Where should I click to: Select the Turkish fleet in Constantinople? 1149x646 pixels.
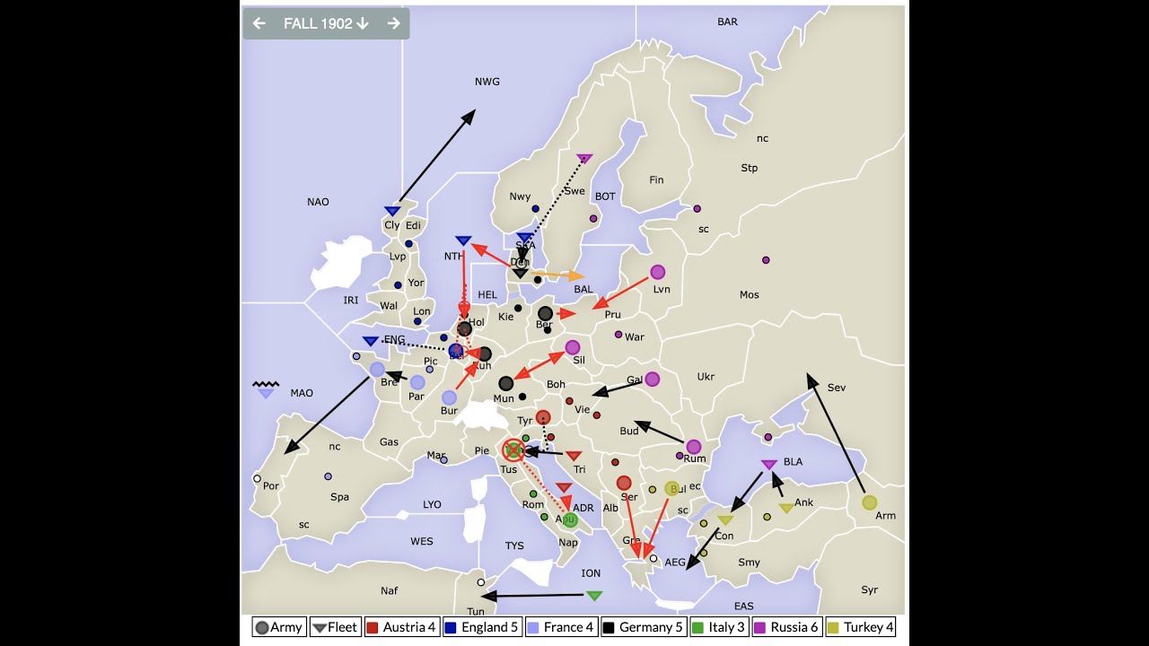725,520
